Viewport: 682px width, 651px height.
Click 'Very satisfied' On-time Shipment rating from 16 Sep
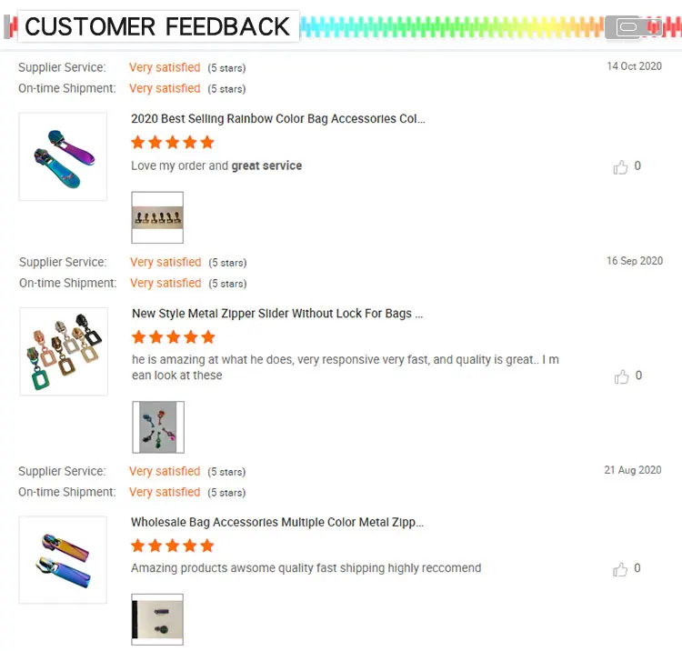[165, 283]
